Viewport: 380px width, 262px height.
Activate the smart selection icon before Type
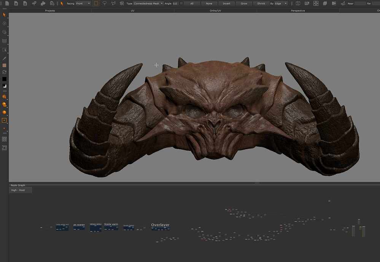122,3
